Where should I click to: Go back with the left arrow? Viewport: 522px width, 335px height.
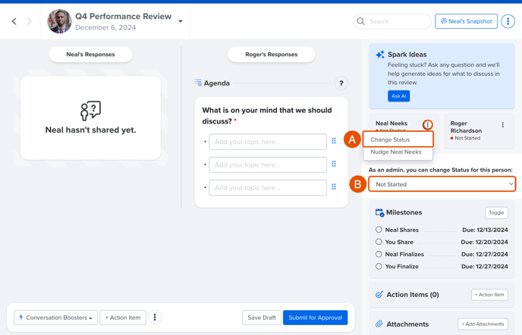14,22
